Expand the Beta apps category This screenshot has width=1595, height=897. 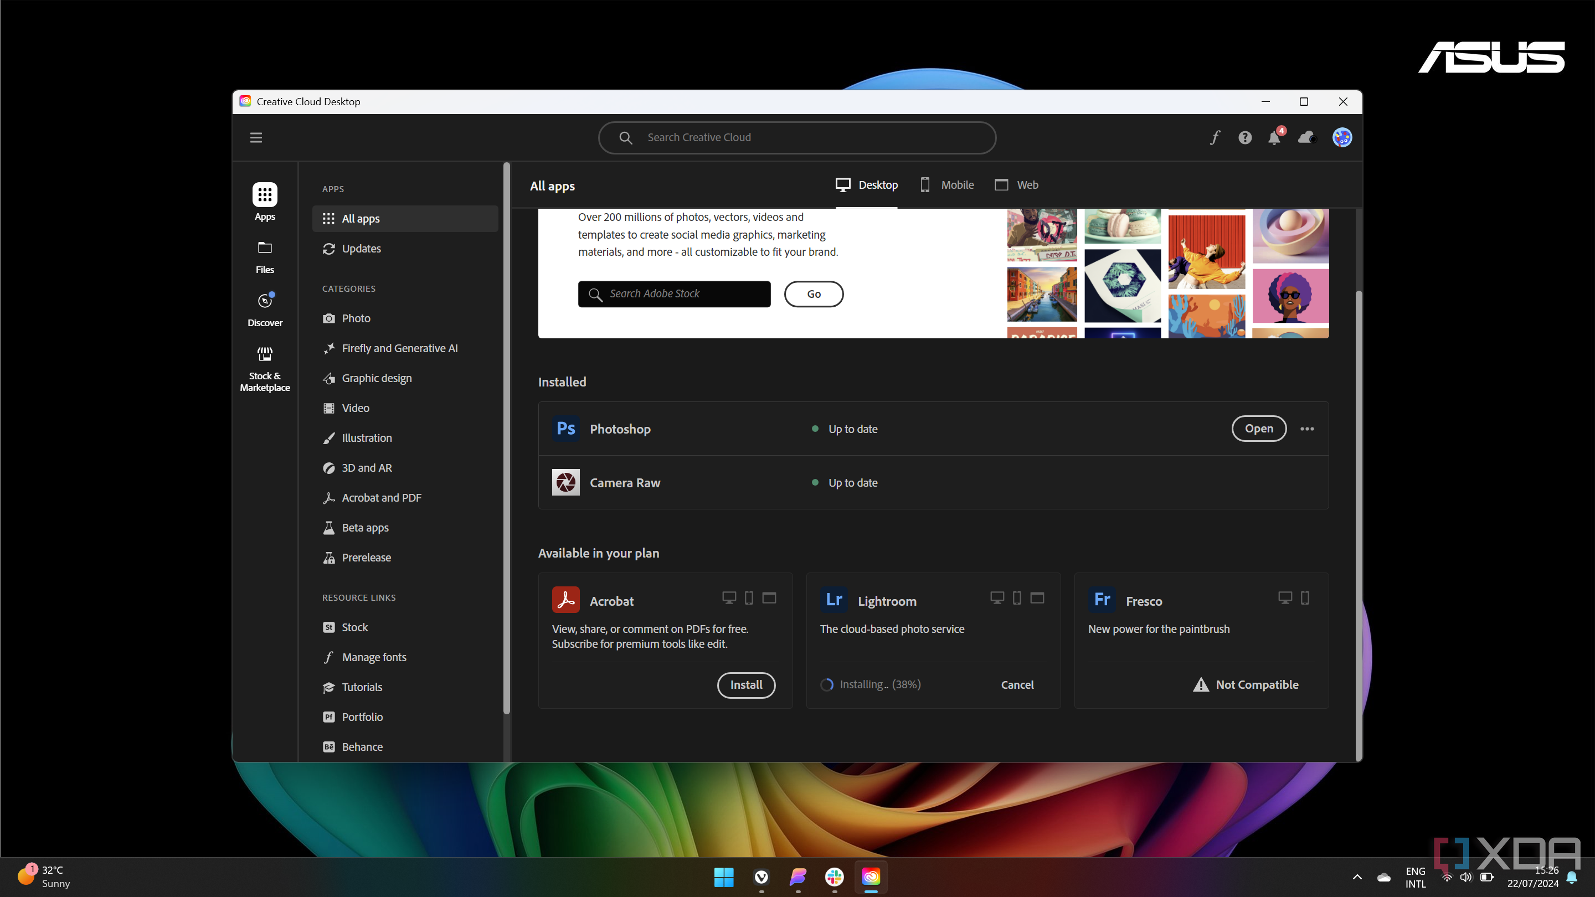pos(365,527)
